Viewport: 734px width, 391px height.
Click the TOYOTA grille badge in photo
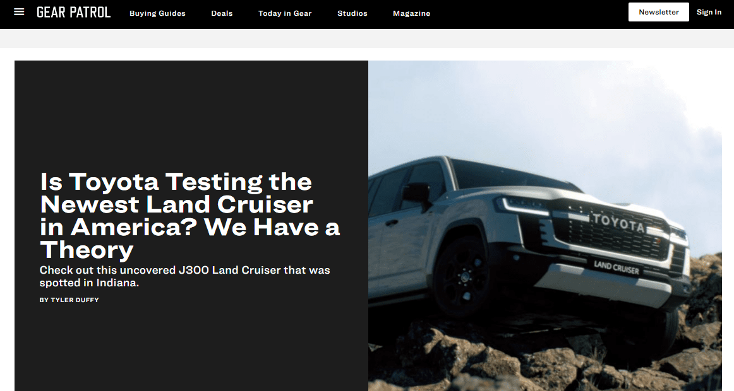pos(618,223)
